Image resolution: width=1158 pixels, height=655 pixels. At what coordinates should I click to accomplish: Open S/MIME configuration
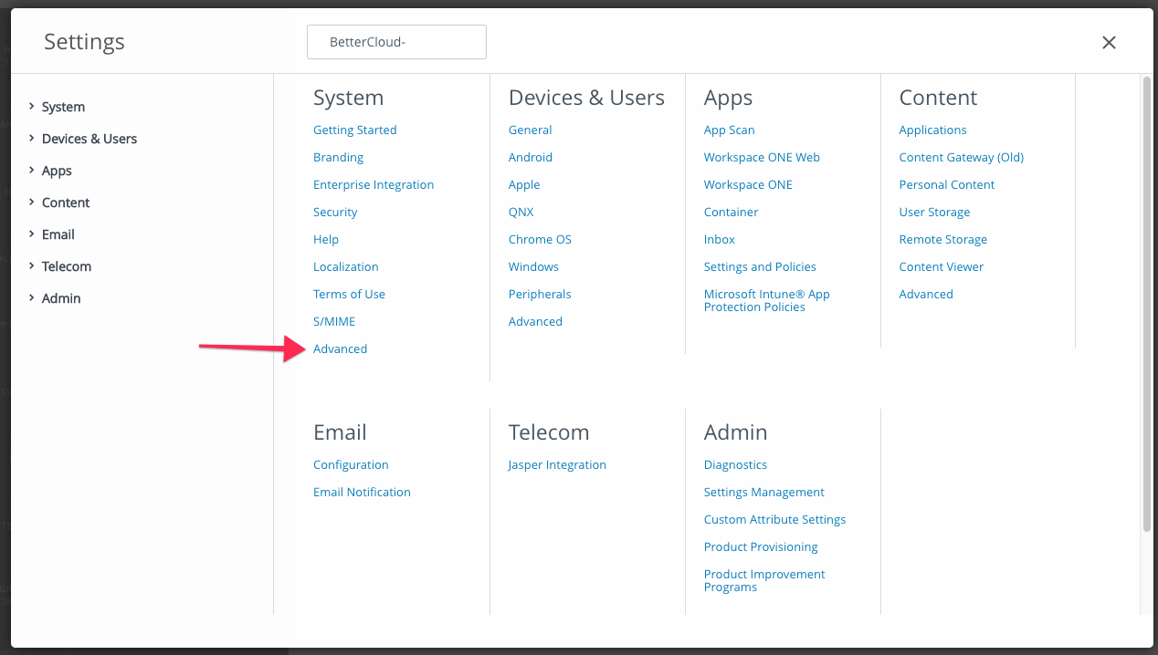click(334, 321)
